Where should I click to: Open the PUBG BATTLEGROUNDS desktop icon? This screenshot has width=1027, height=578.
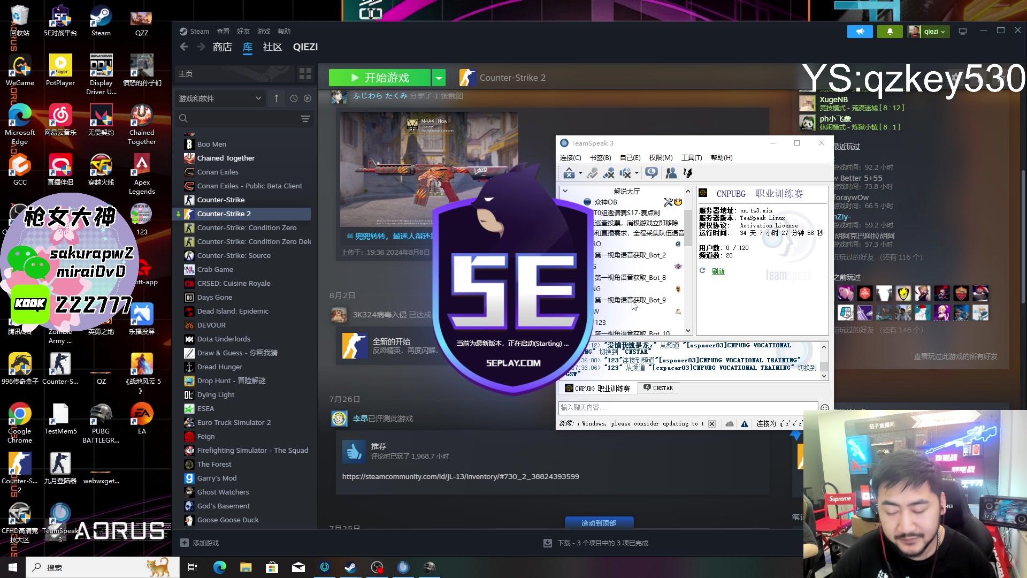click(101, 423)
